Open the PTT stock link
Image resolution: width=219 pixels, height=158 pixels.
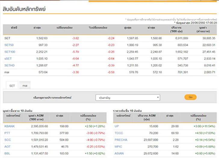(7, 133)
